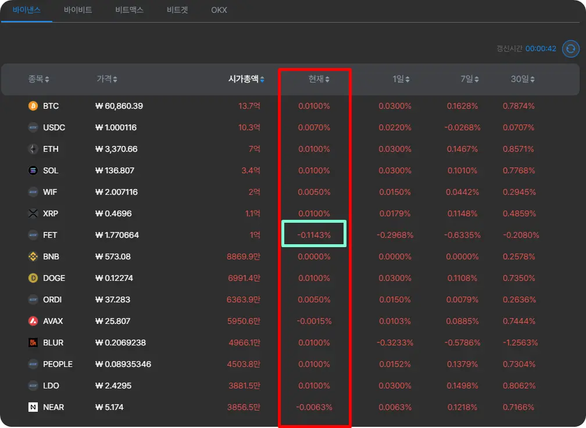The image size is (586, 428).
Task: Click the XRP coin icon
Action: click(33, 213)
